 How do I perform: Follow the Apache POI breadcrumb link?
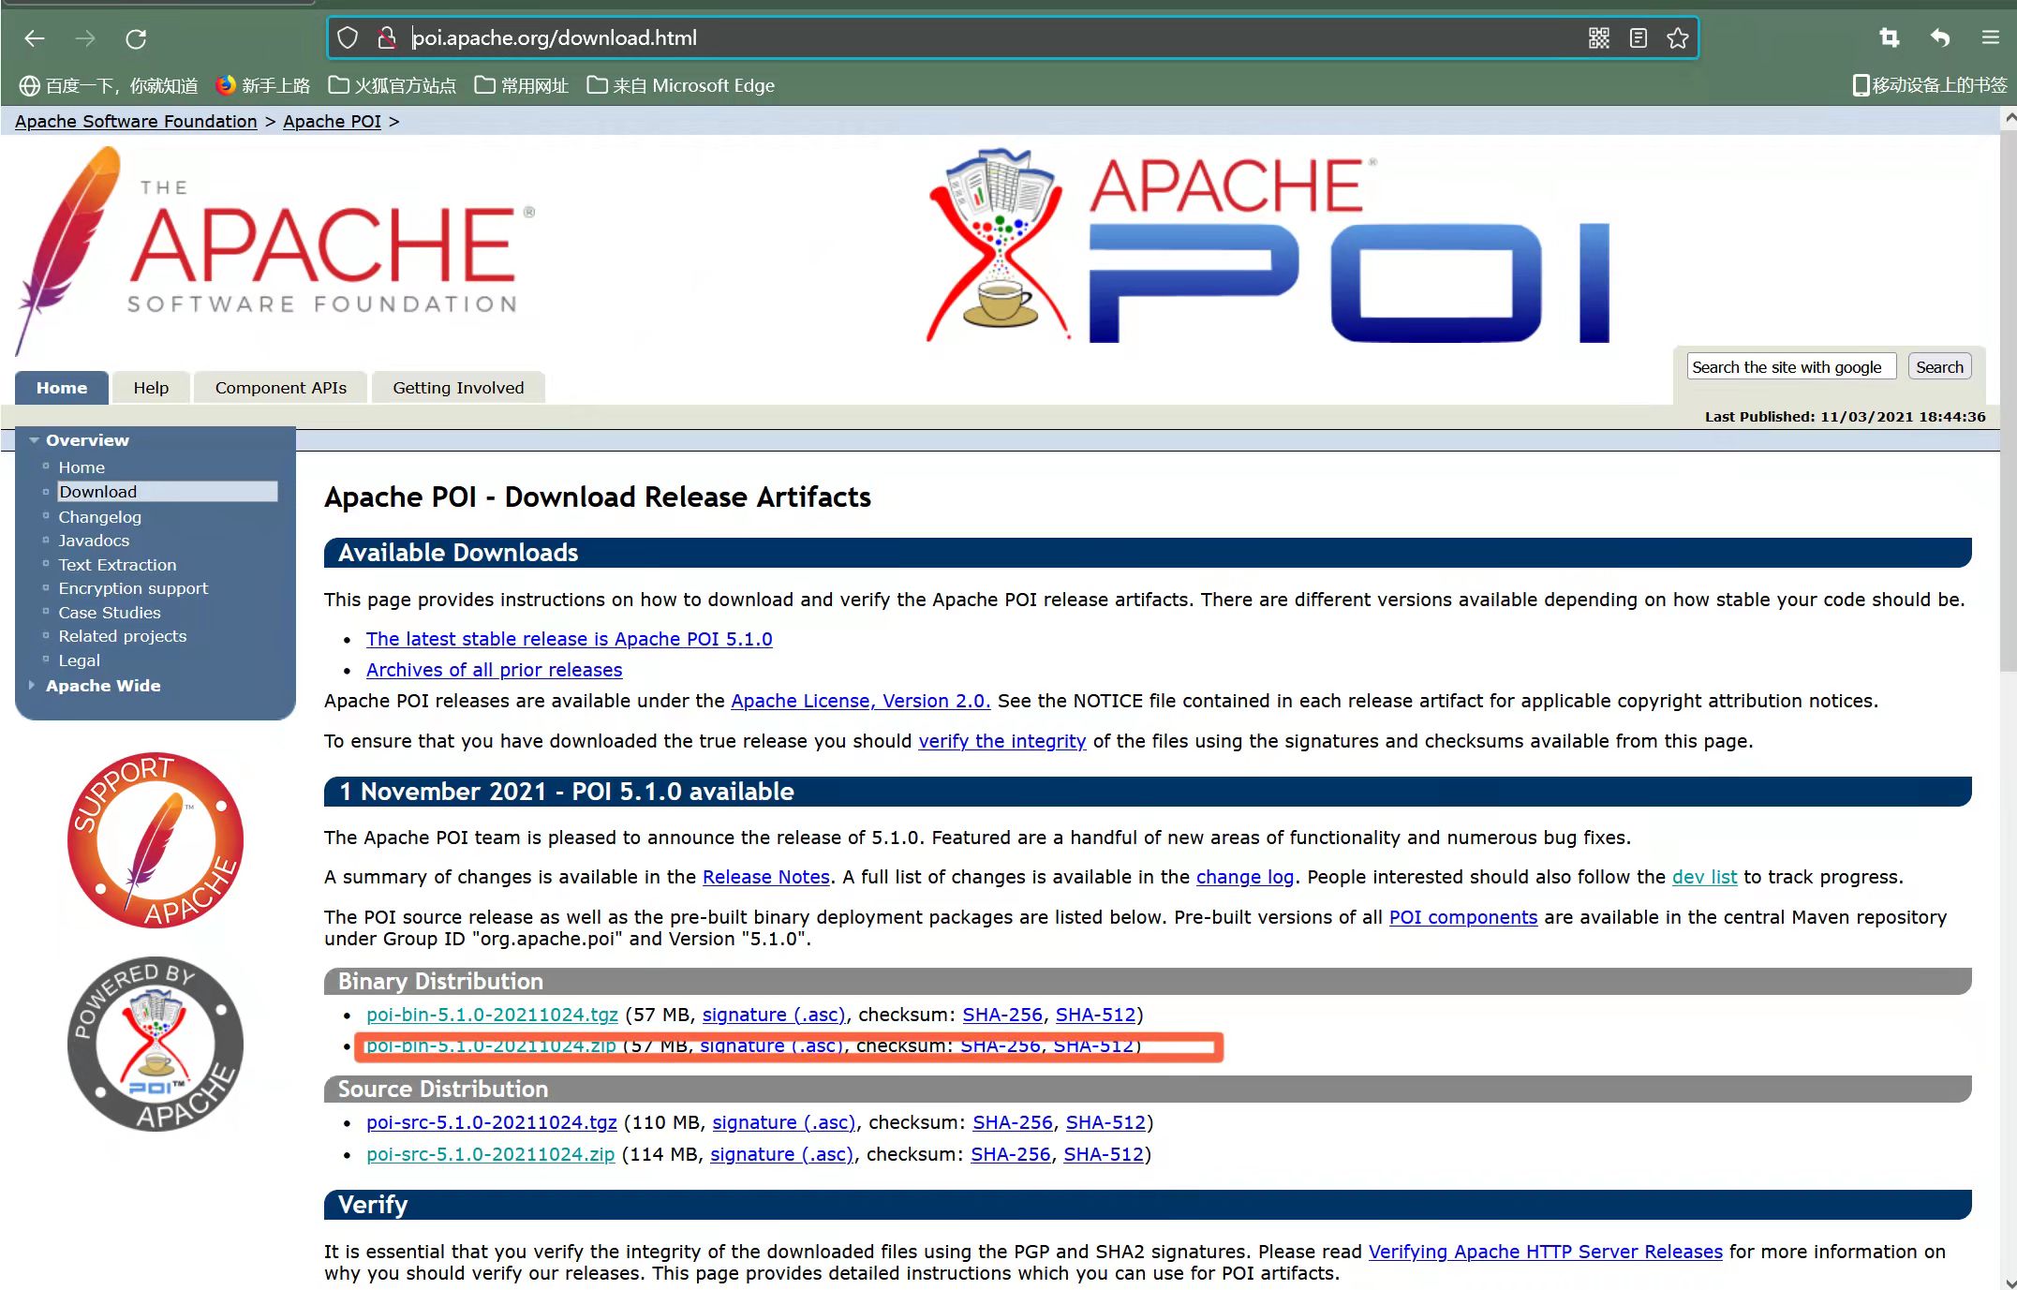[x=332, y=122]
